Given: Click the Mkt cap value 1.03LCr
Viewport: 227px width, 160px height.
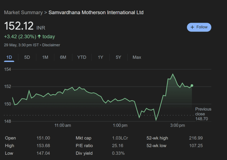Looking at the screenshot, I should pos(120,138).
